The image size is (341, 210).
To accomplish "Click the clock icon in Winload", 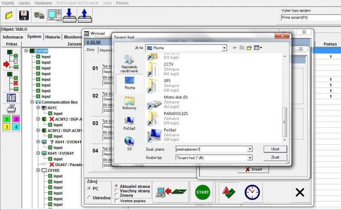I will tap(252, 192).
